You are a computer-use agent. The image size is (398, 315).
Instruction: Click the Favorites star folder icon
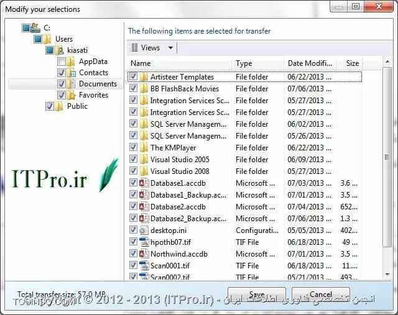click(71, 95)
